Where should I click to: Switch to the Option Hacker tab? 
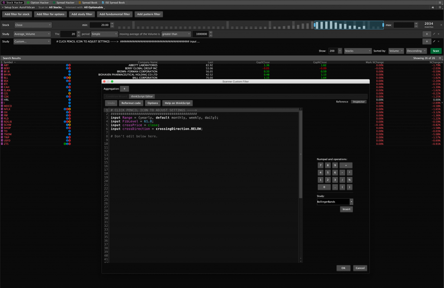tap(39, 2)
